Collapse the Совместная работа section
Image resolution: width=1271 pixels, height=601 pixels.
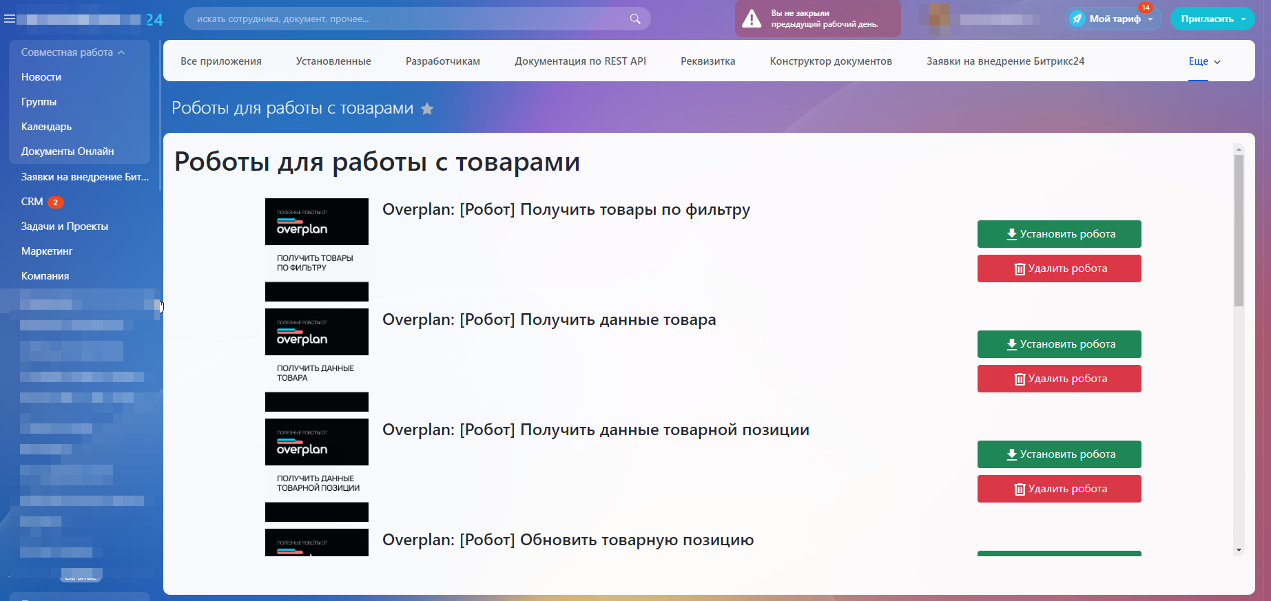click(73, 52)
